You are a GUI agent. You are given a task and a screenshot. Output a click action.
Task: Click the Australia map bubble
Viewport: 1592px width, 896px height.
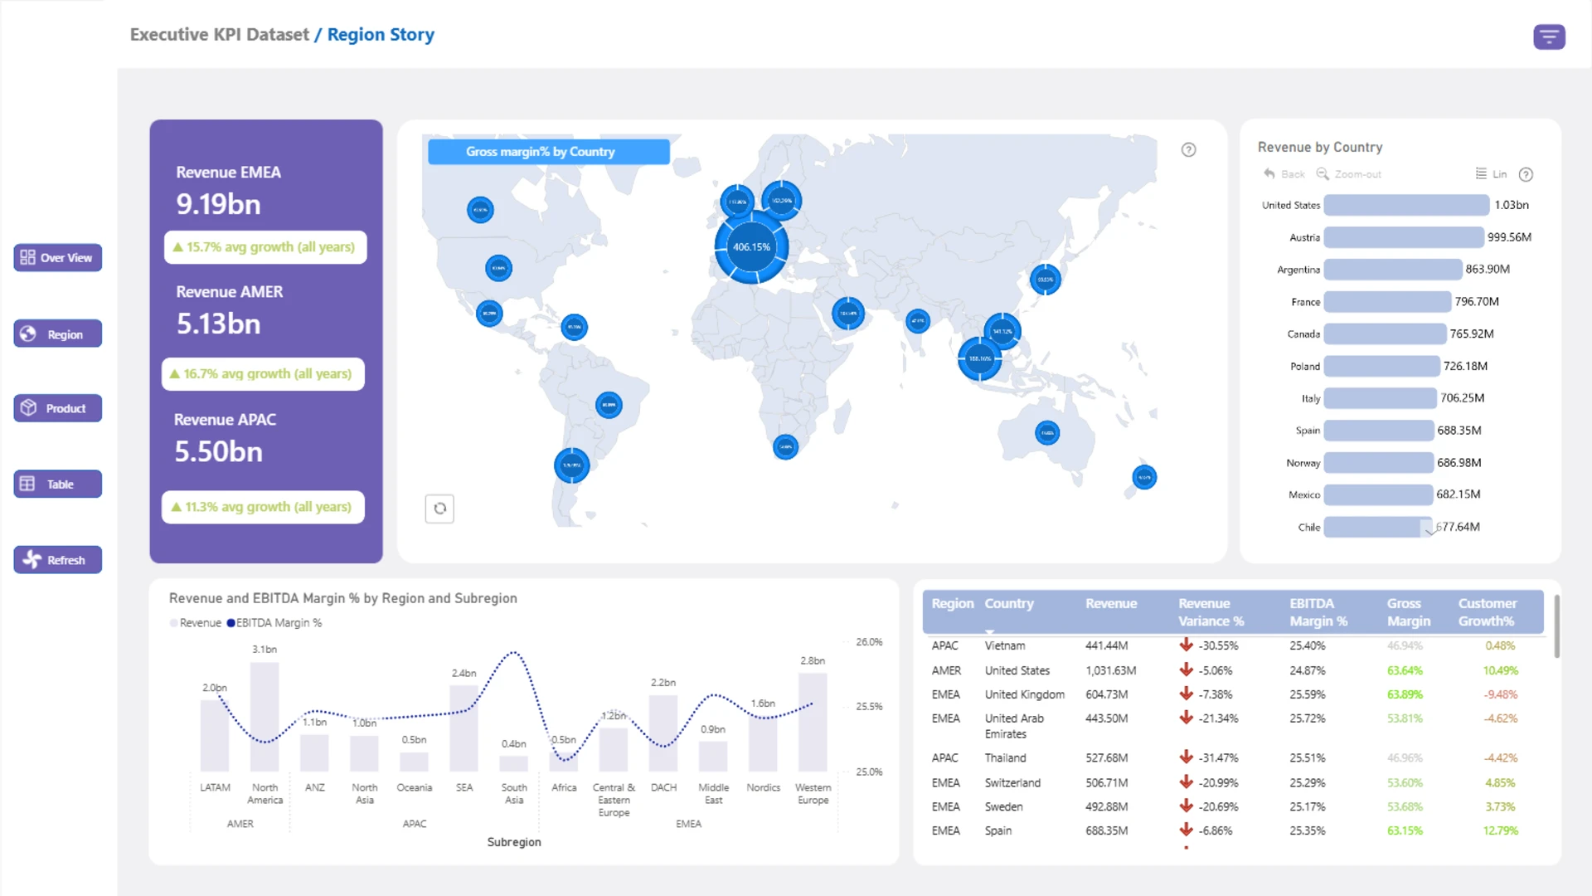click(1047, 433)
